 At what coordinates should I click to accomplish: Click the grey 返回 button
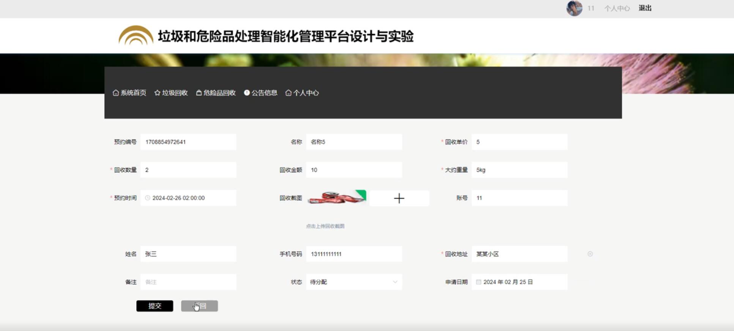[x=200, y=306]
